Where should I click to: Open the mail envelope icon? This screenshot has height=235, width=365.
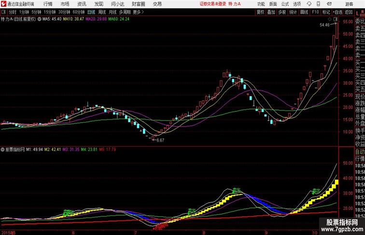(329, 4)
